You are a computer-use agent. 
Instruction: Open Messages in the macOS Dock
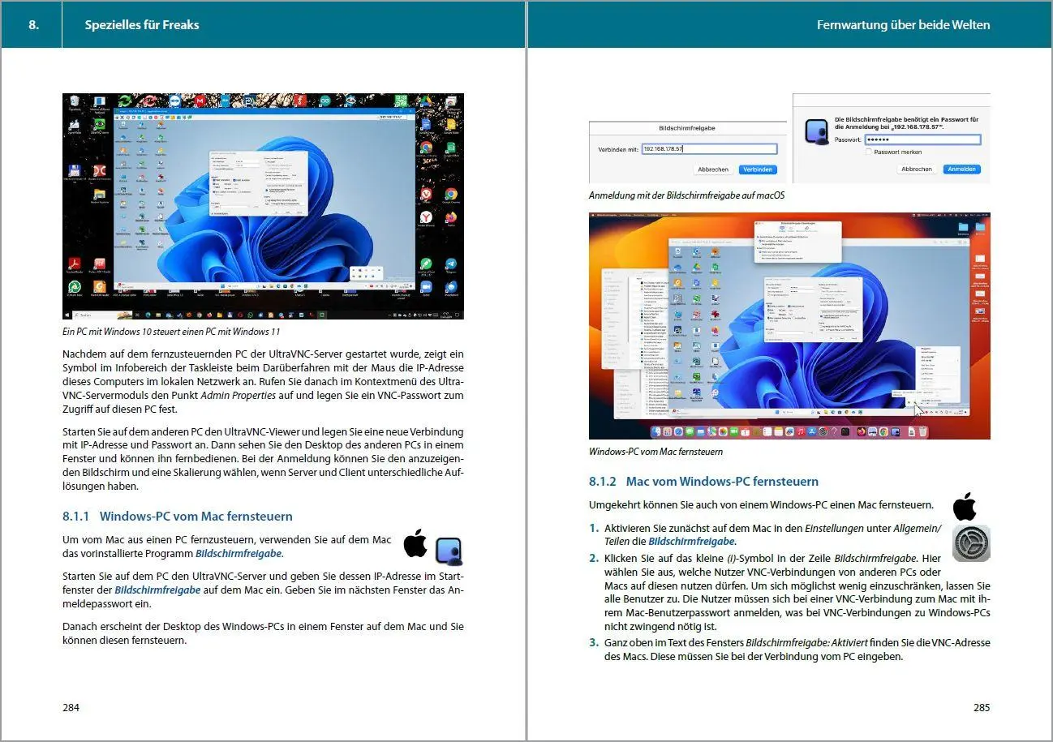pyautogui.click(x=690, y=431)
